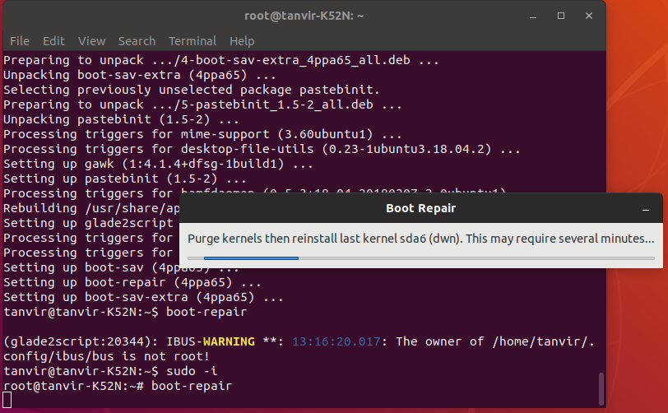Image resolution: width=668 pixels, height=413 pixels.
Task: Open the File menu in terminal
Action: [x=20, y=41]
